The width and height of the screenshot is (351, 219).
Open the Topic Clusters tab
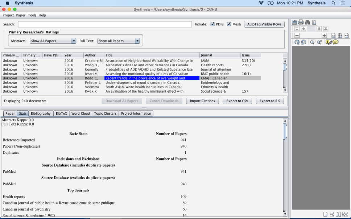point(105,114)
